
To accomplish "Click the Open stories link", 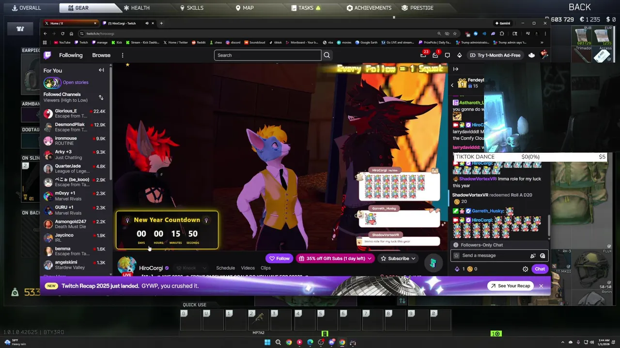I will (76, 83).
